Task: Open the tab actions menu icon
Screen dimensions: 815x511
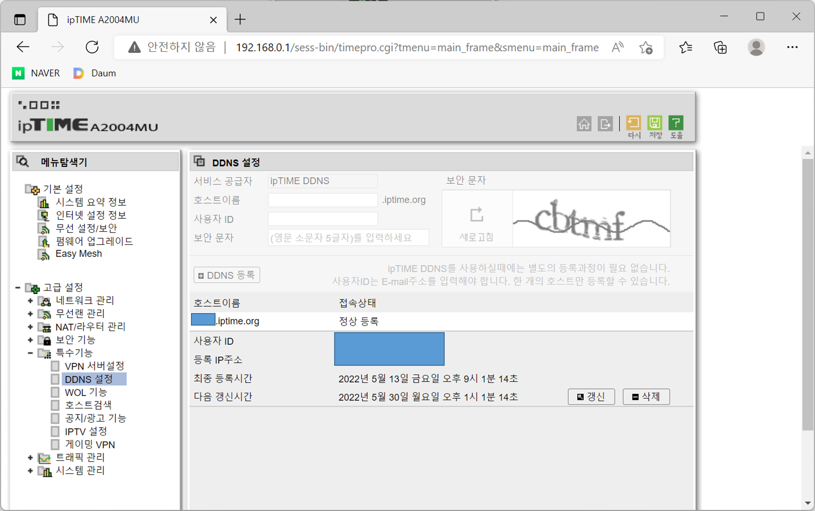Action: click(x=20, y=20)
